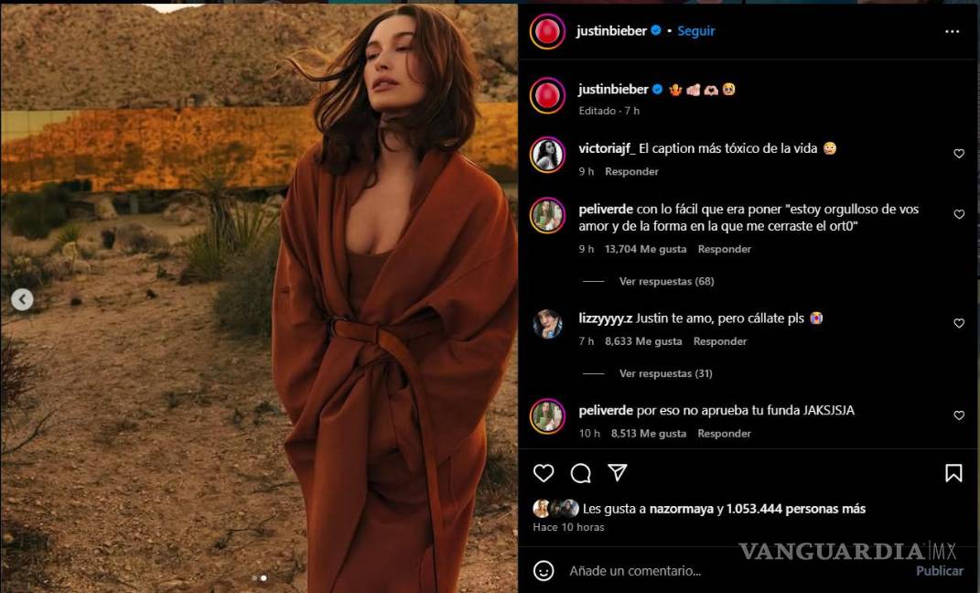The width and height of the screenshot is (980, 593).
Task: Go to previous photo with left arrow
Action: point(22,300)
